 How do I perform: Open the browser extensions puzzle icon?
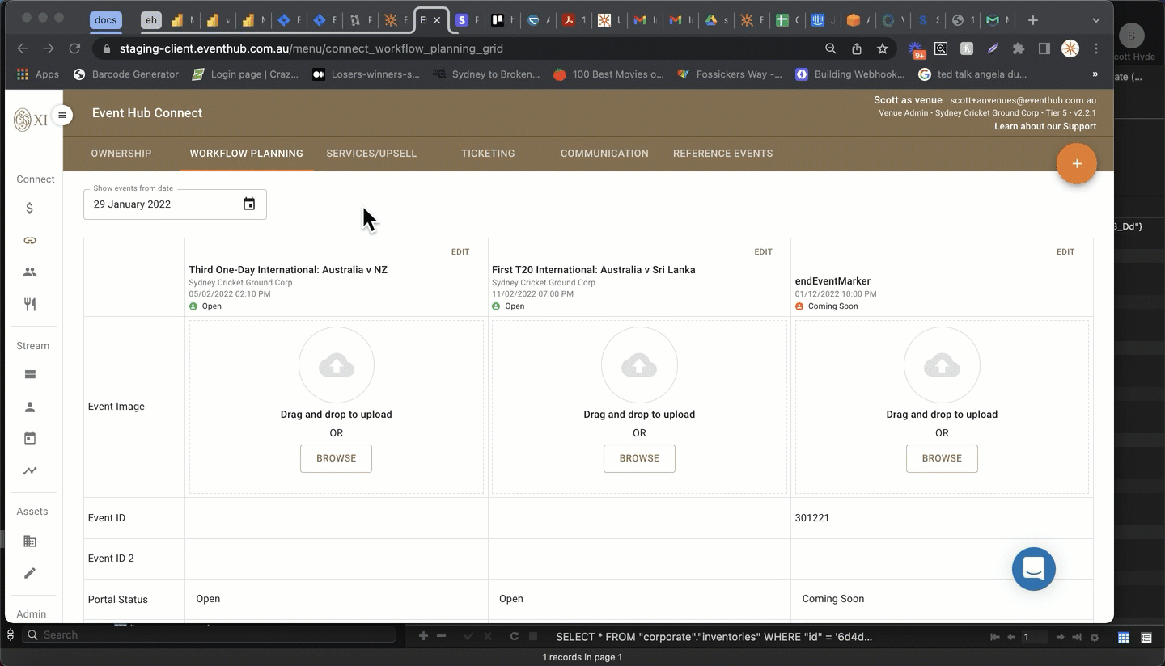pos(1019,48)
